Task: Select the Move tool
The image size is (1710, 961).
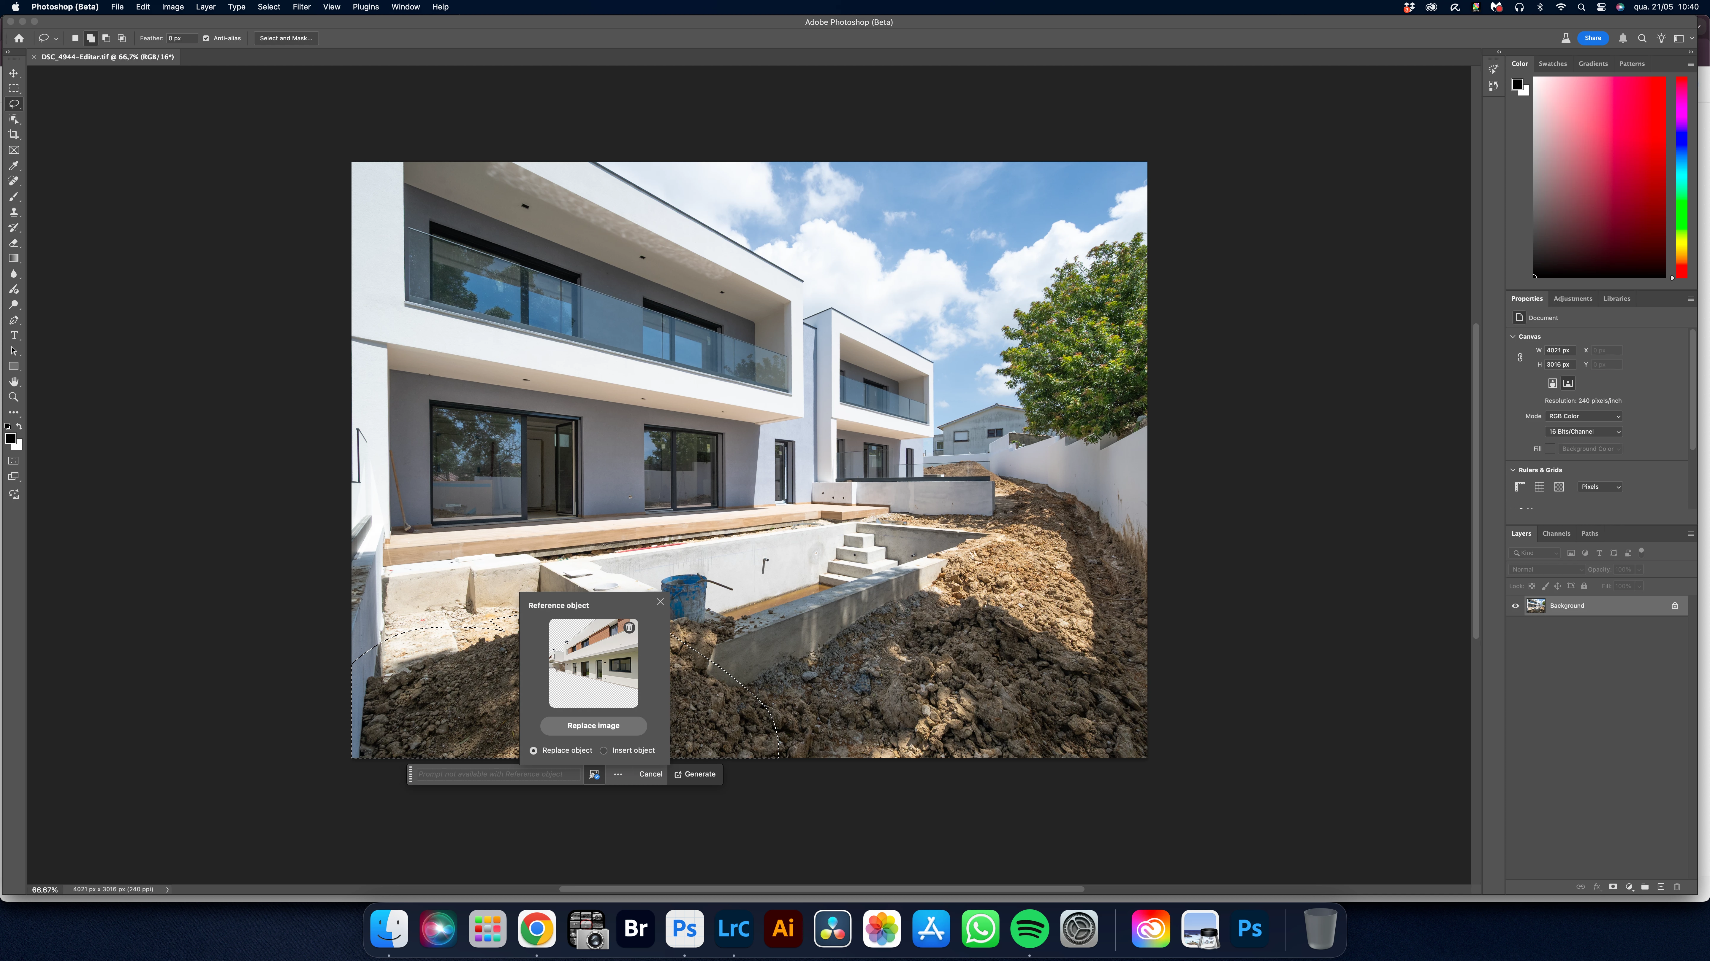Action: click(x=13, y=73)
